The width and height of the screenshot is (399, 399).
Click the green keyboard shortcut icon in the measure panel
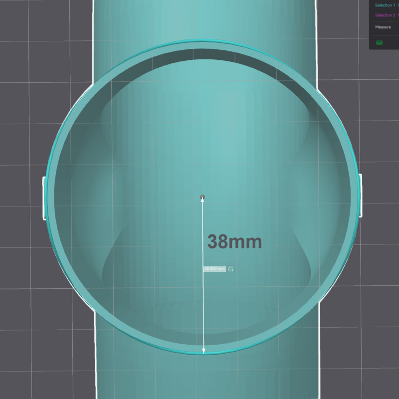tap(380, 43)
